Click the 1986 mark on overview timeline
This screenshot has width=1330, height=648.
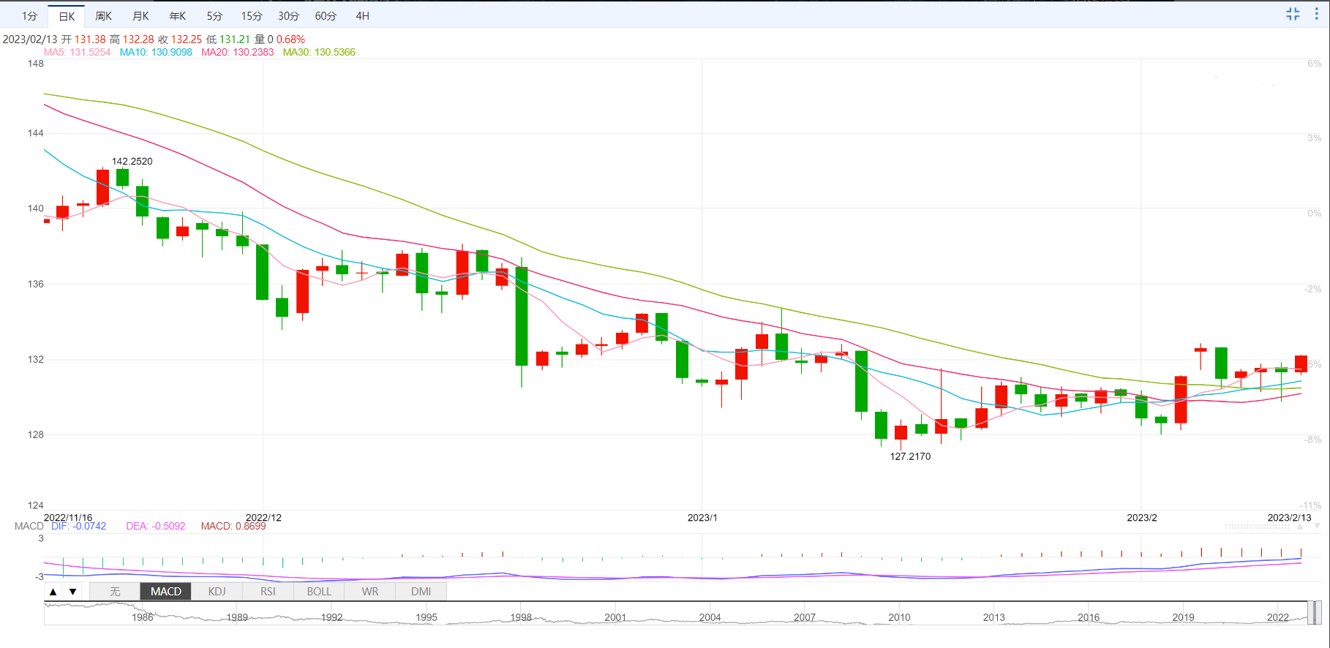pyautogui.click(x=143, y=617)
